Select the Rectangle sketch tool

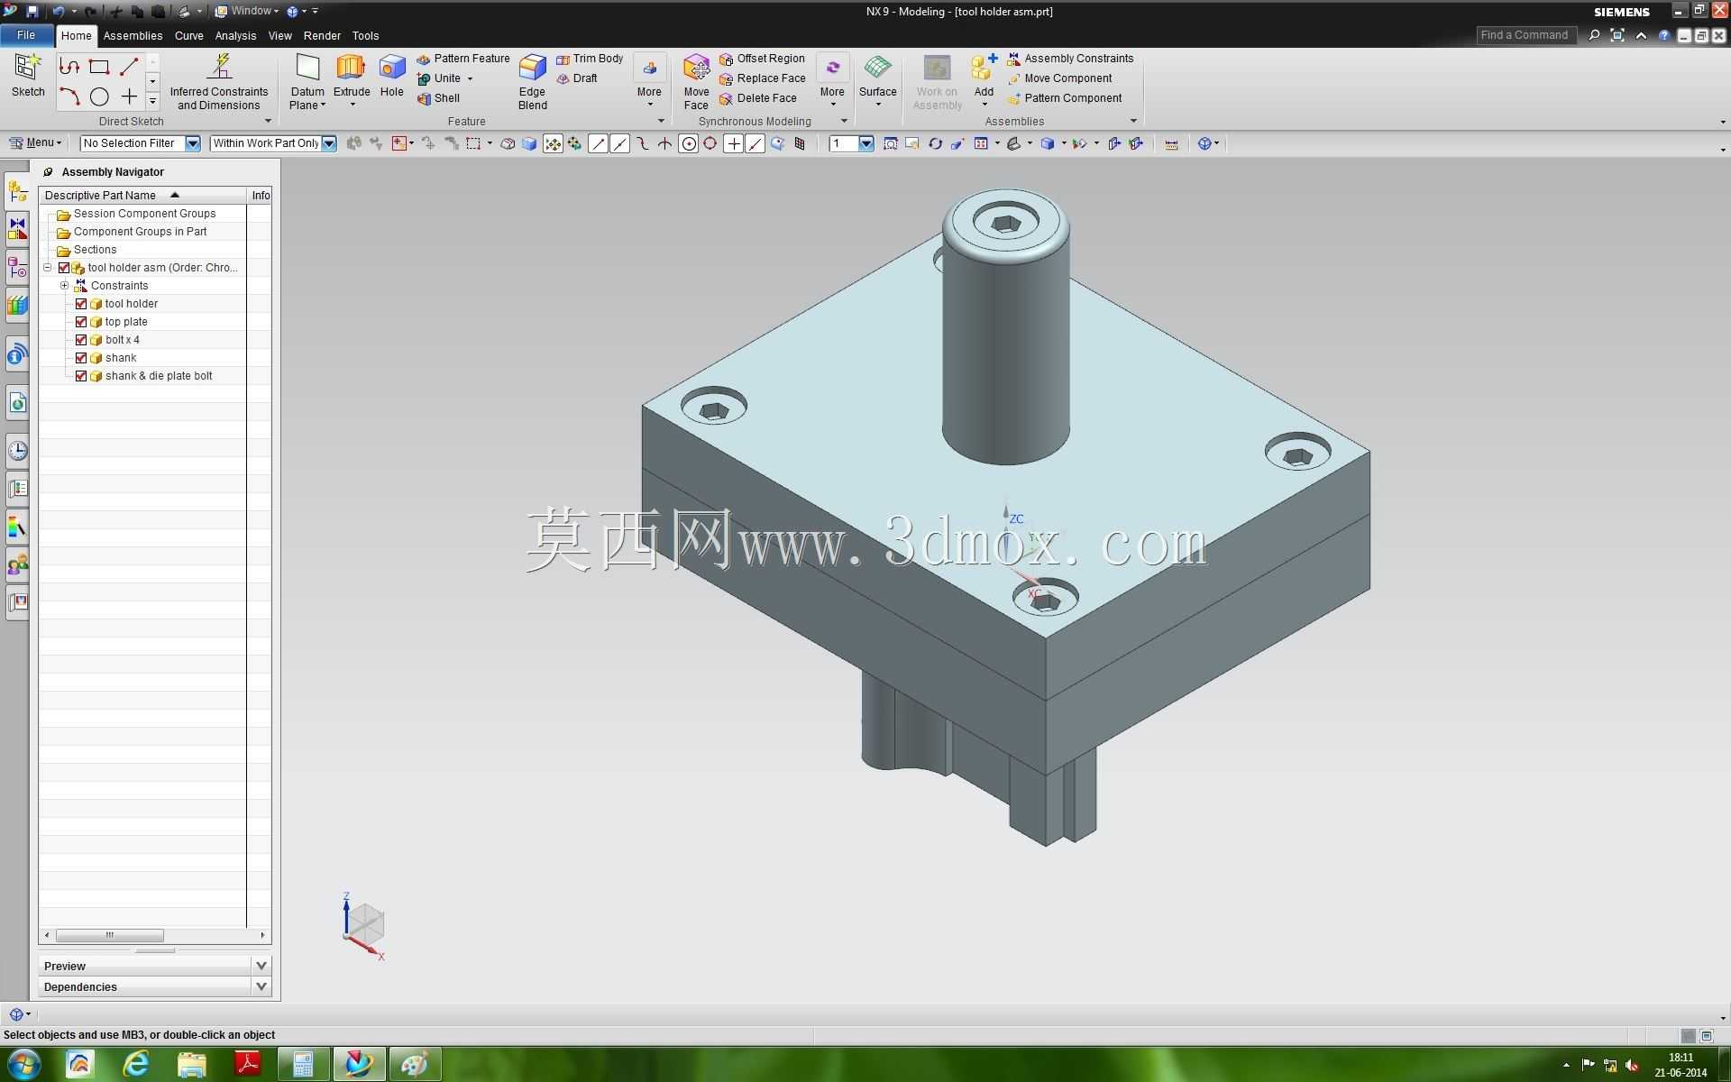point(99,68)
